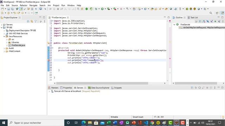Switch to the Snippets tab
Image resolution: width=225 pixels, height=126 pixels.
pos(116,88)
